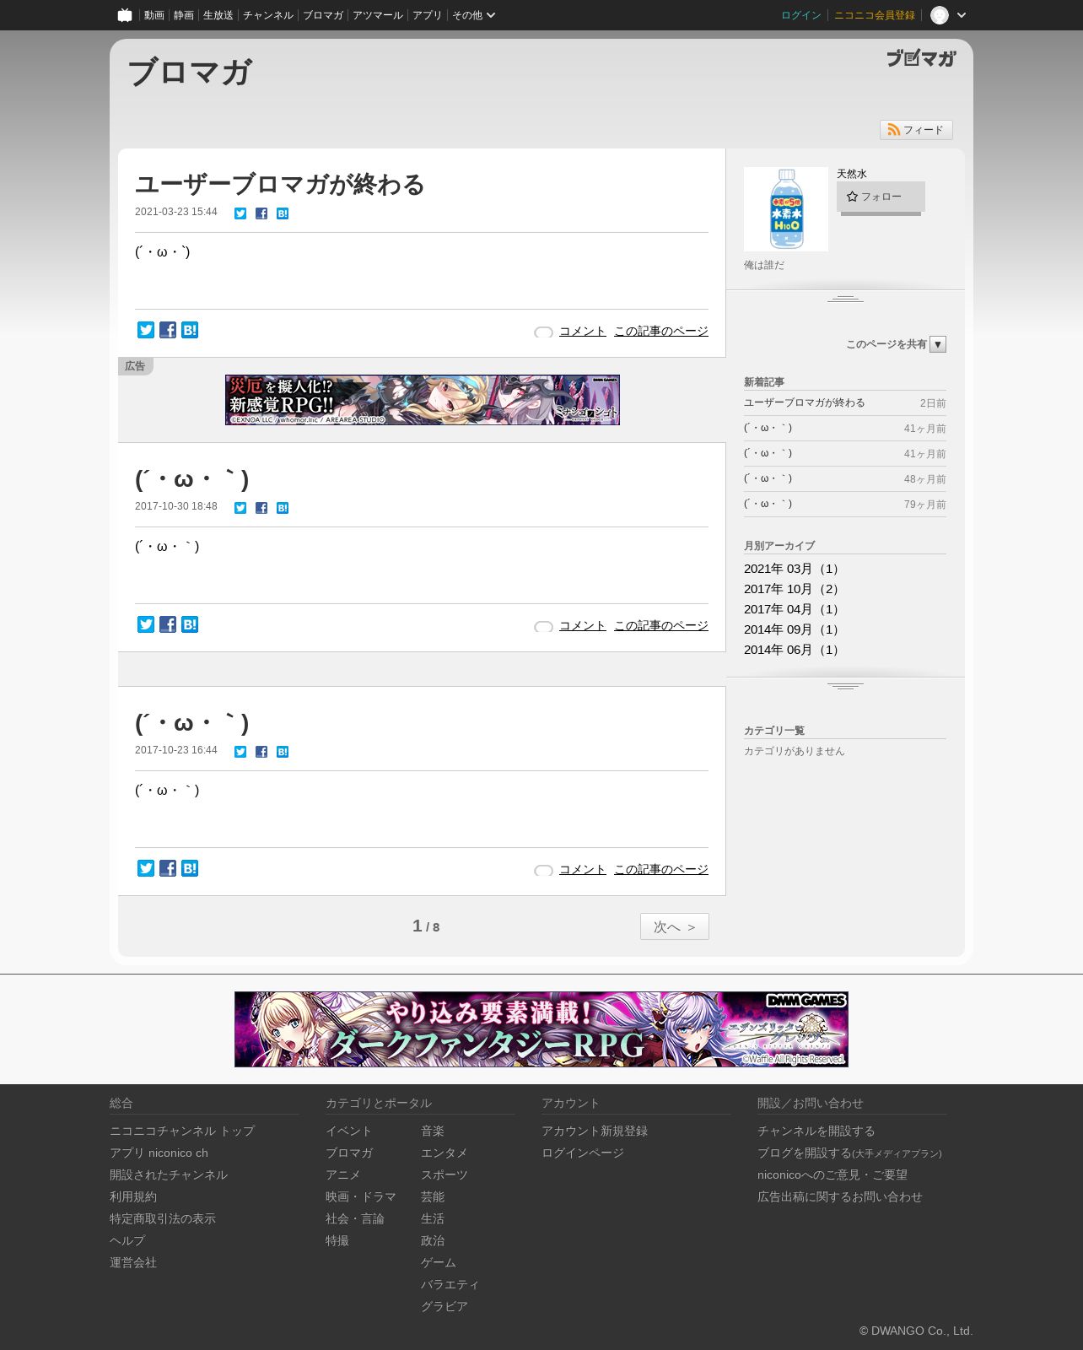
Task: Open archive 2014年 06月（1）
Action: tap(793, 650)
